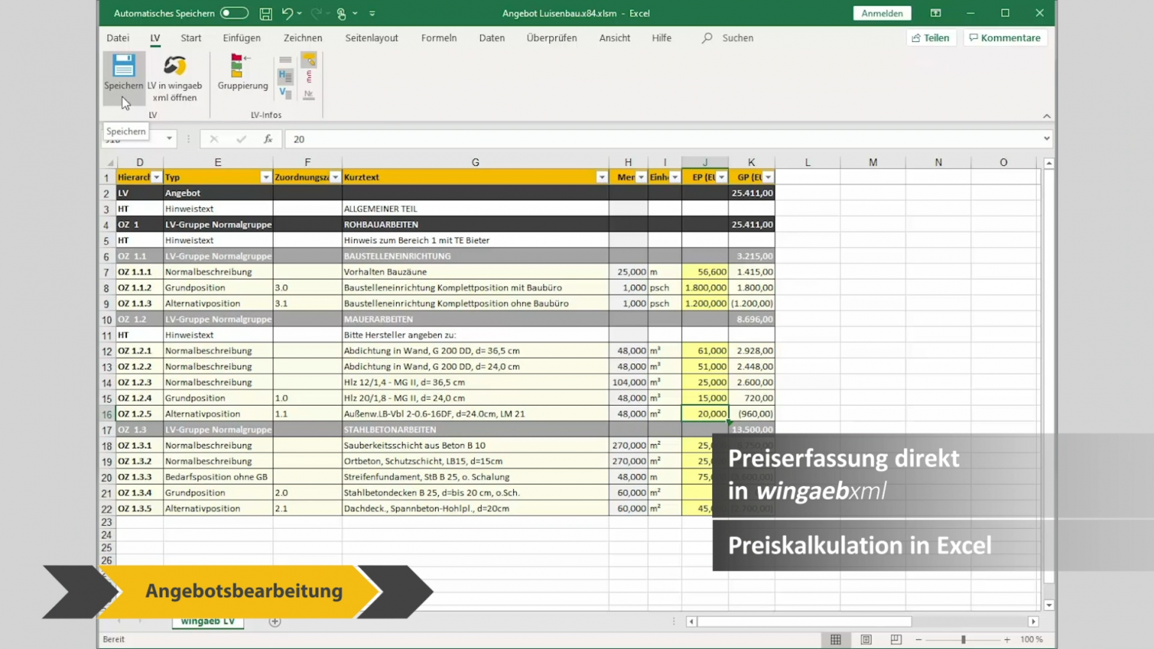Open the Datei menu
1154x649 pixels.
117,38
